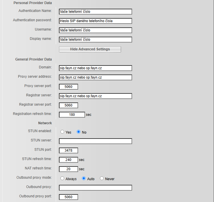214x202 pixels.
Task: Select the Registrar server input field
Action: 95,96
